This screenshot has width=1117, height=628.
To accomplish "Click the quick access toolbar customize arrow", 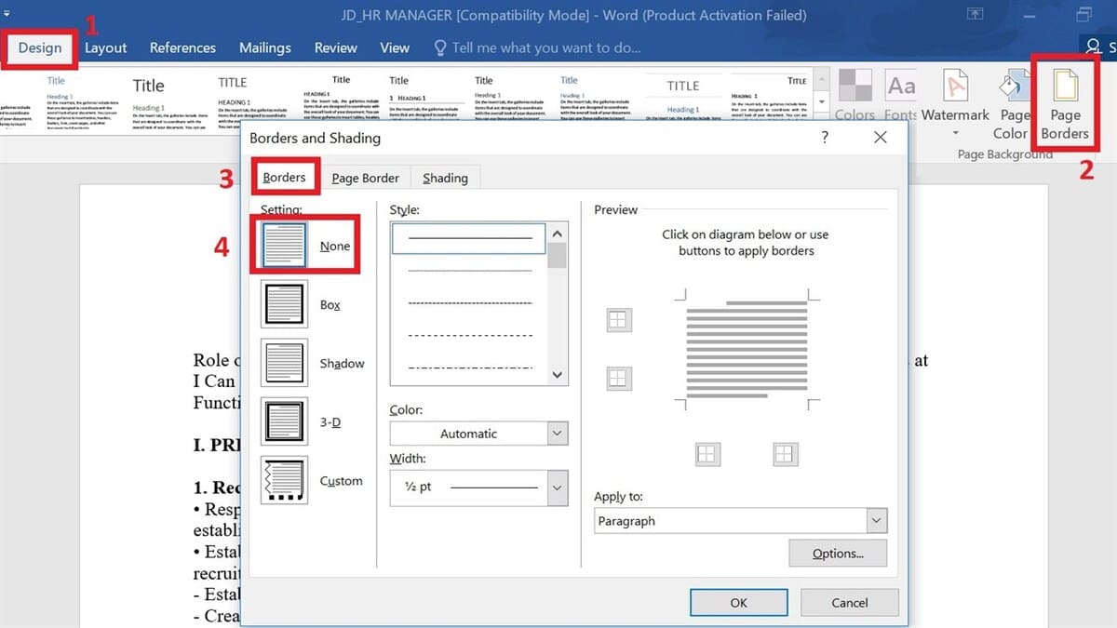I will pyautogui.click(x=7, y=13).
